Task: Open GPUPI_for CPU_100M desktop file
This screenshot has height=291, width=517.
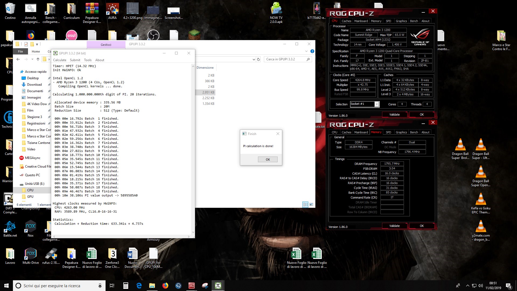Action: tap(153, 258)
